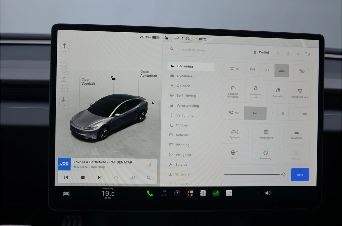The width and height of the screenshot is (342, 226).
Task: Turn wipers Uit
Action: (233, 113)
